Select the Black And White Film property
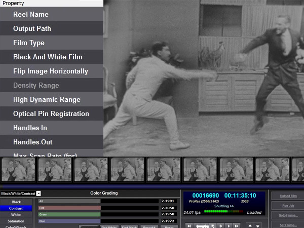Image resolution: width=304 pixels, height=228 pixels. tap(52, 57)
